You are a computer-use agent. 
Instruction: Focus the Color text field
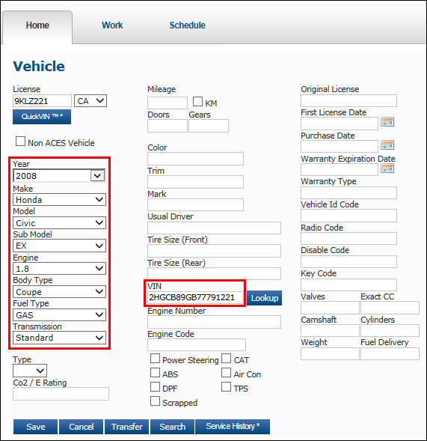[x=195, y=159]
